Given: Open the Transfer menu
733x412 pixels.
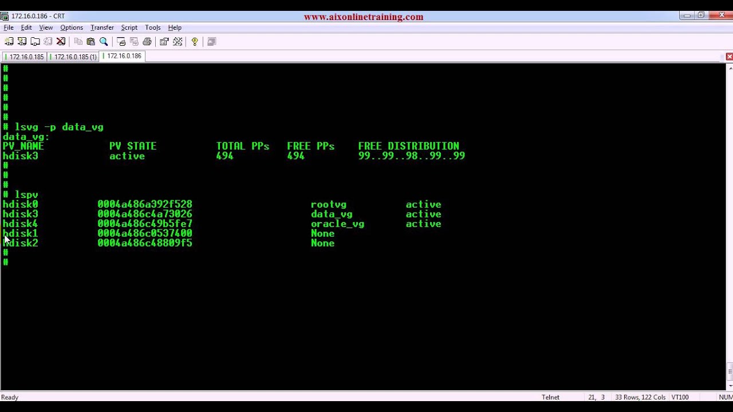Looking at the screenshot, I should 102,27.
